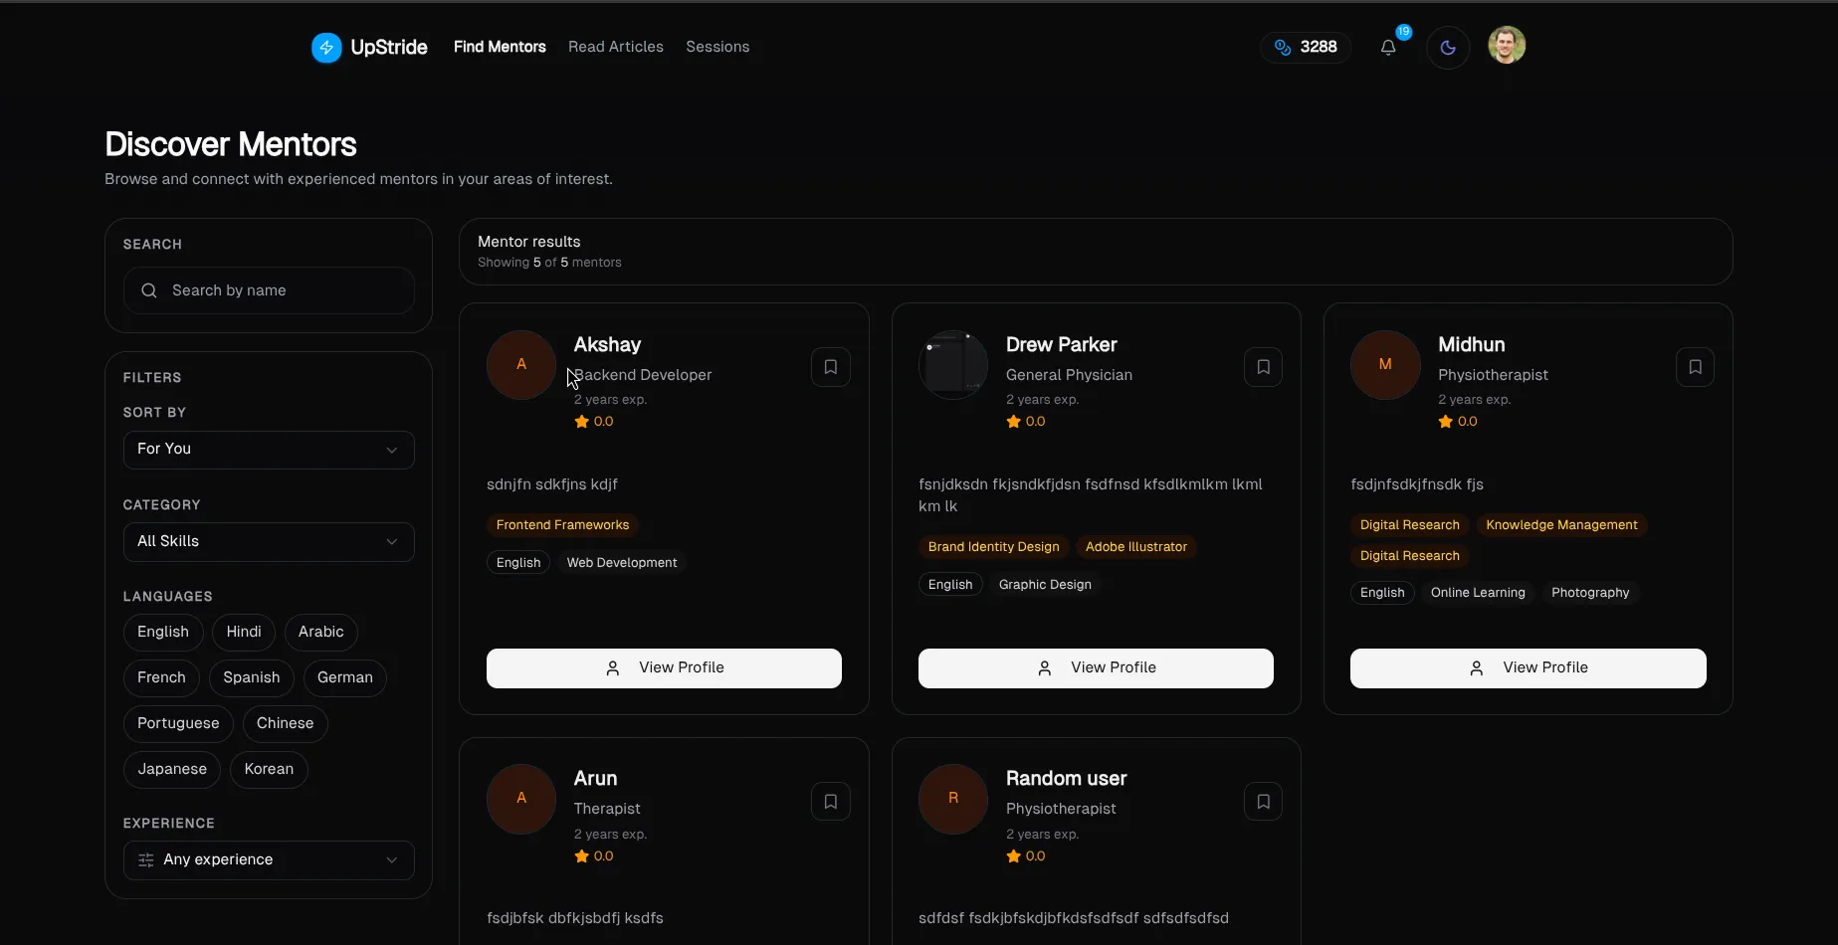Bookmark Akshay's mentor card
Screen dimensions: 1838x945
[x=831, y=367]
